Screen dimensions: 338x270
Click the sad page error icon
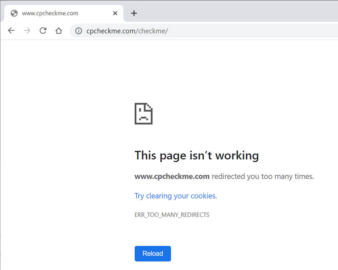click(x=143, y=114)
